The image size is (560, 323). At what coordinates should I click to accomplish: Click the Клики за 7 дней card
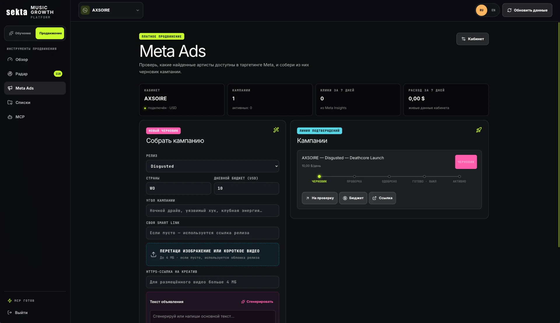tap(358, 100)
